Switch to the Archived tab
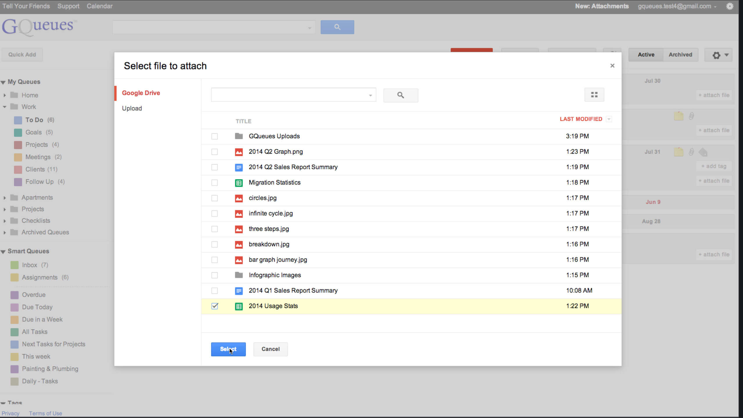Image resolution: width=743 pixels, height=418 pixels. [680, 55]
